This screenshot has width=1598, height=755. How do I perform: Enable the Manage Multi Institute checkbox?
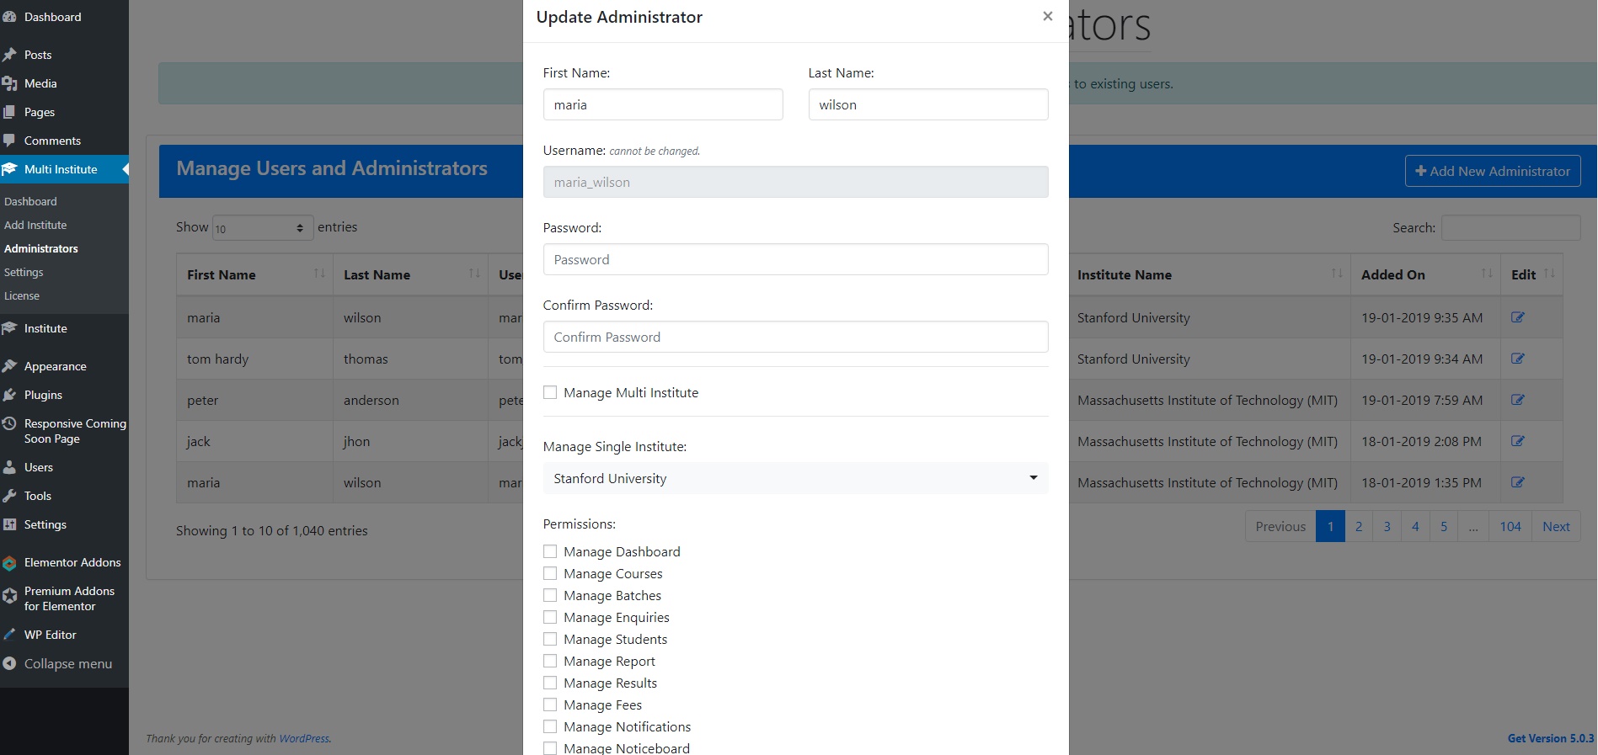click(550, 392)
